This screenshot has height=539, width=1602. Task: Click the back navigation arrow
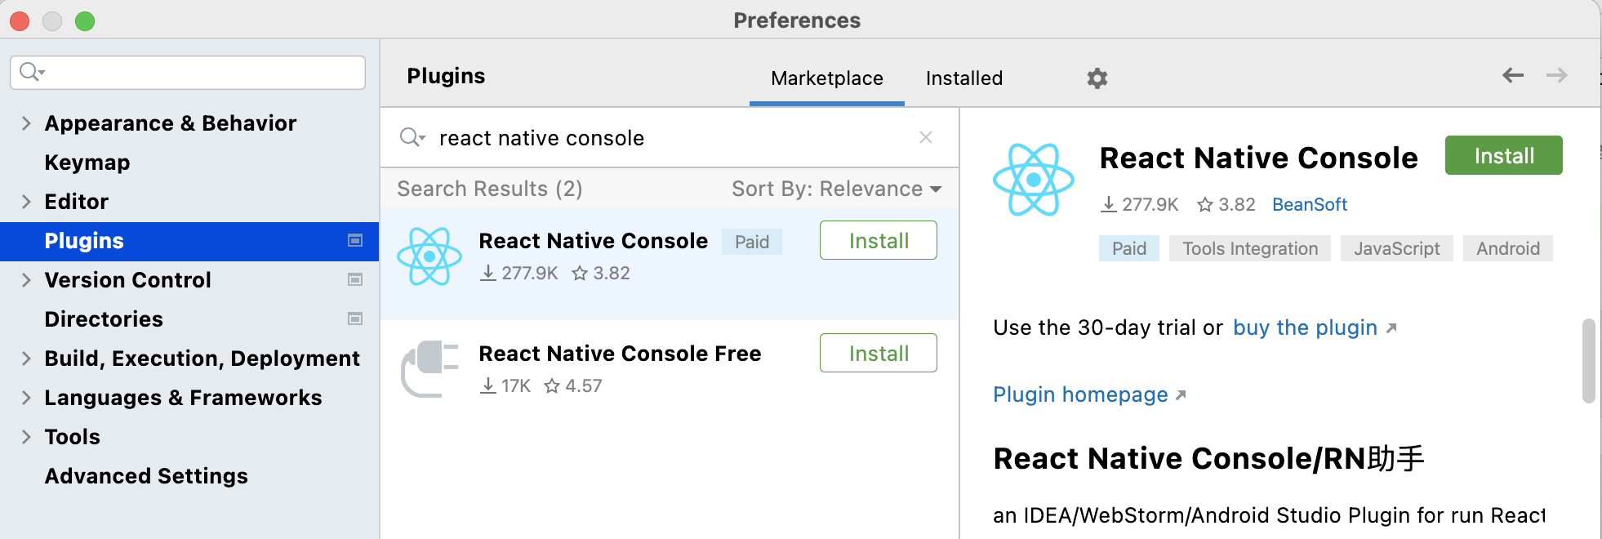1513,75
